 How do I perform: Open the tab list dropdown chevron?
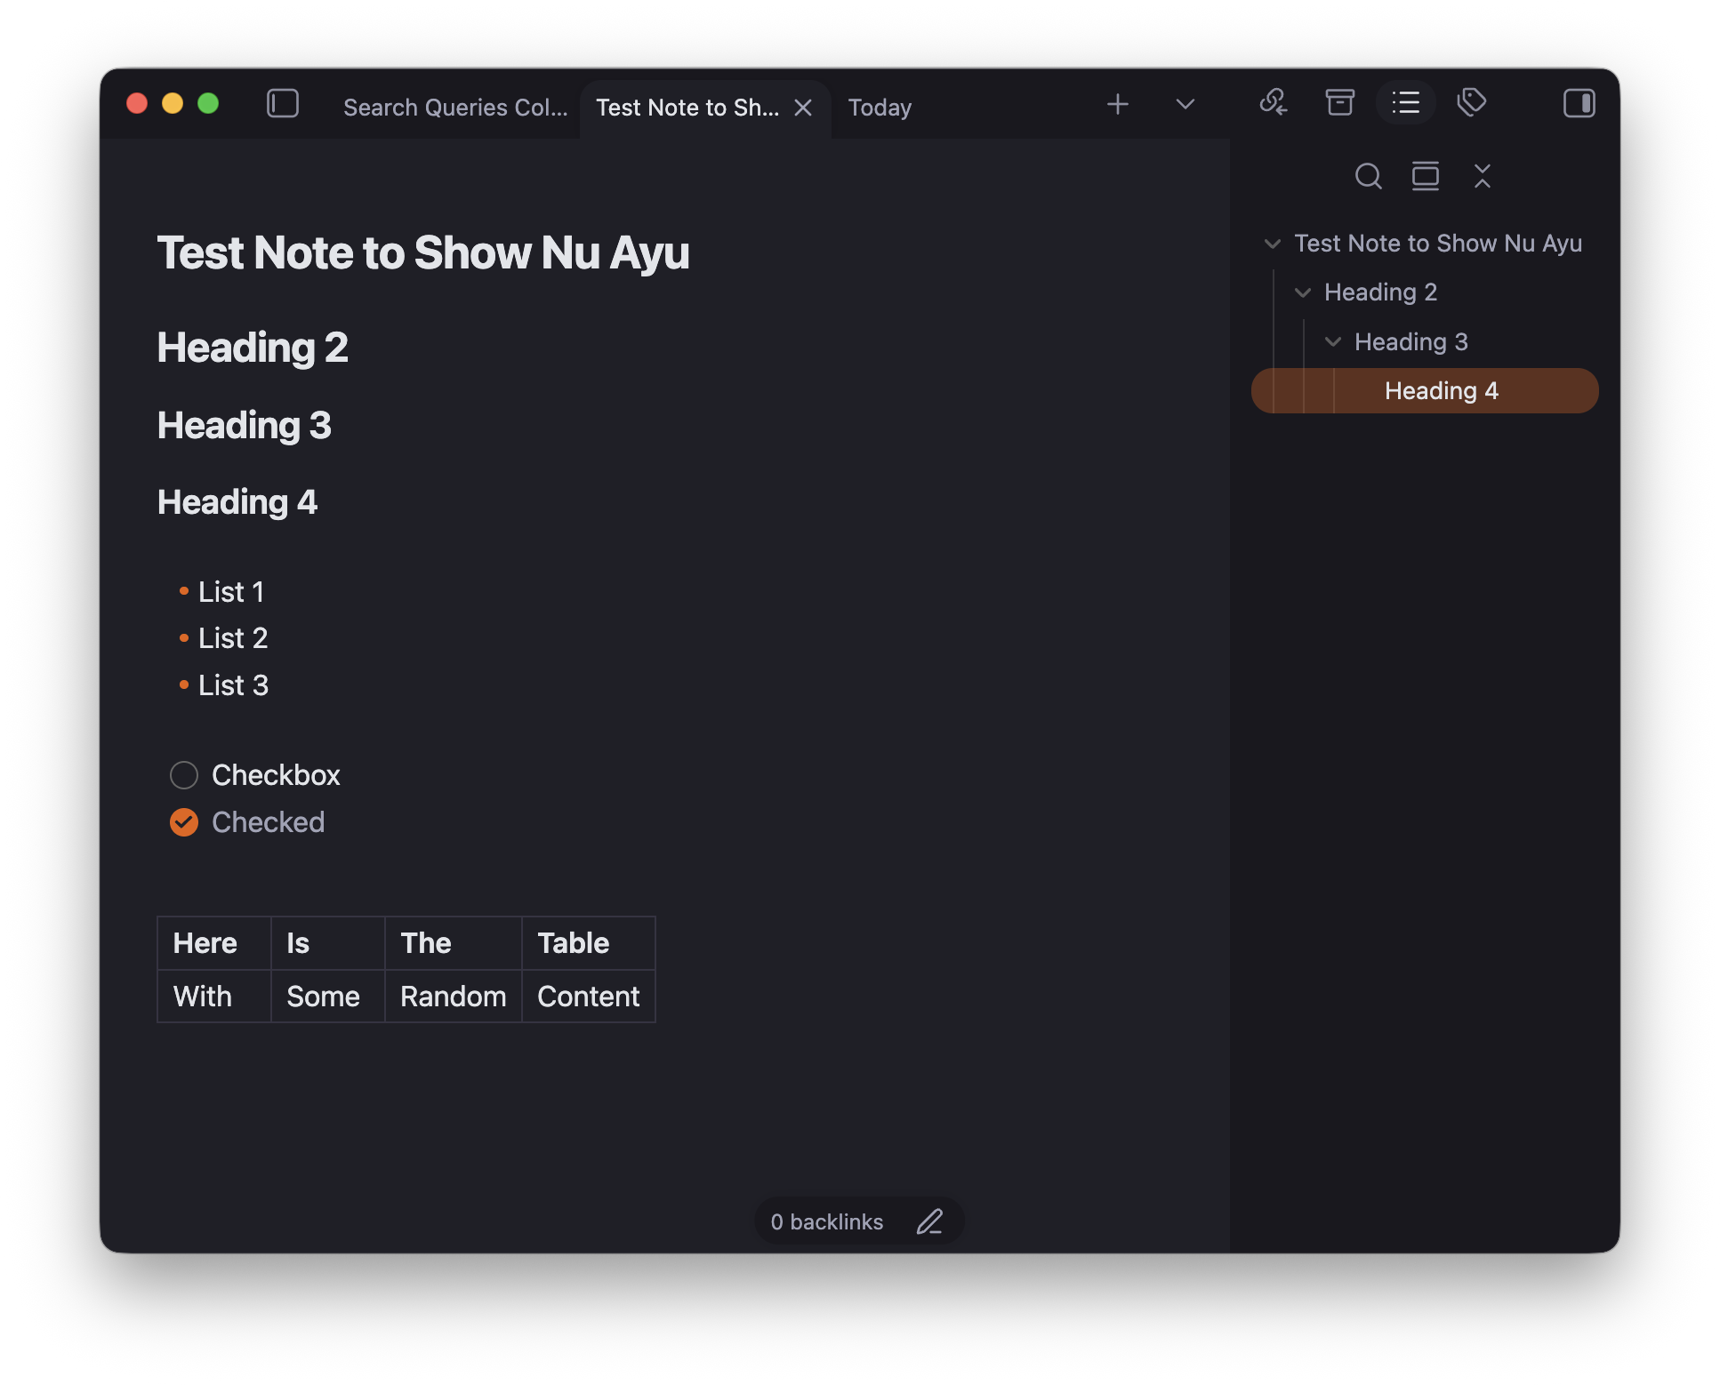point(1186,105)
